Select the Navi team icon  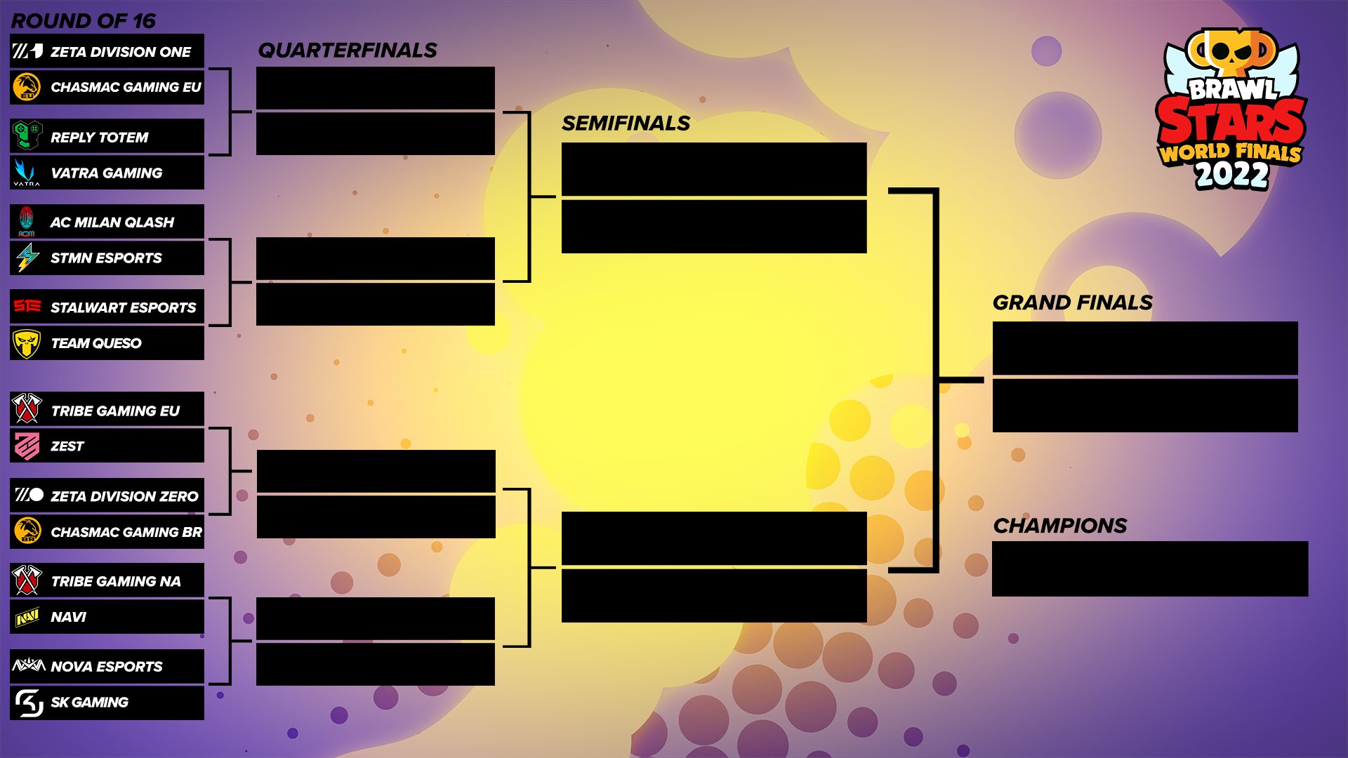coord(26,618)
